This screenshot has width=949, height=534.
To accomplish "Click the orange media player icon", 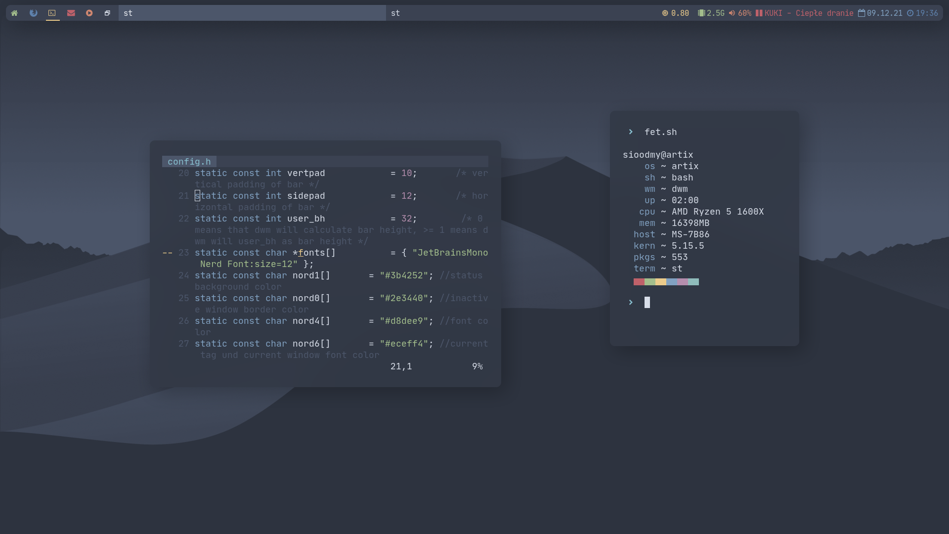I will pos(89,13).
